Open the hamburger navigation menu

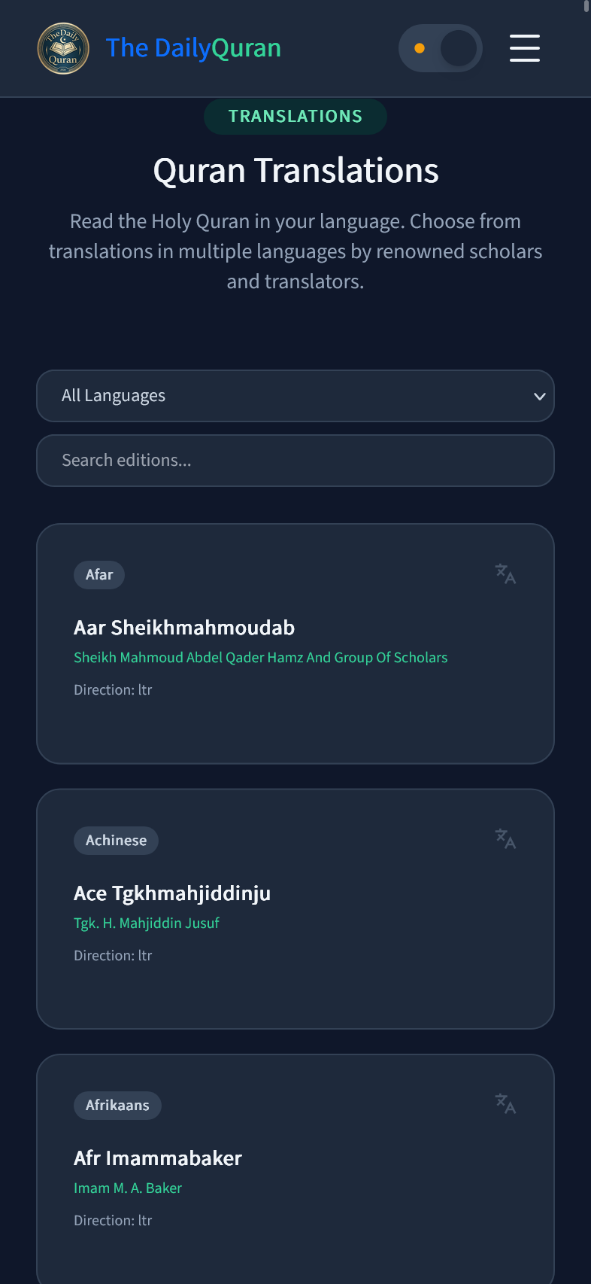tap(525, 48)
